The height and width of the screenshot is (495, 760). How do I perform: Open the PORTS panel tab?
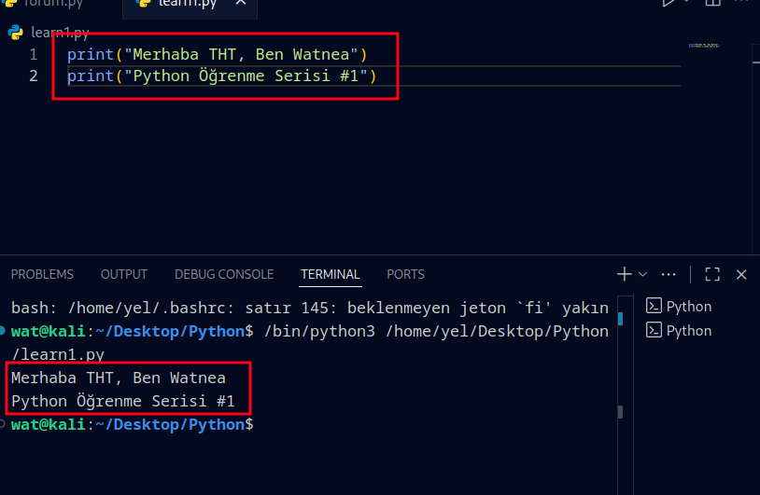tap(405, 274)
